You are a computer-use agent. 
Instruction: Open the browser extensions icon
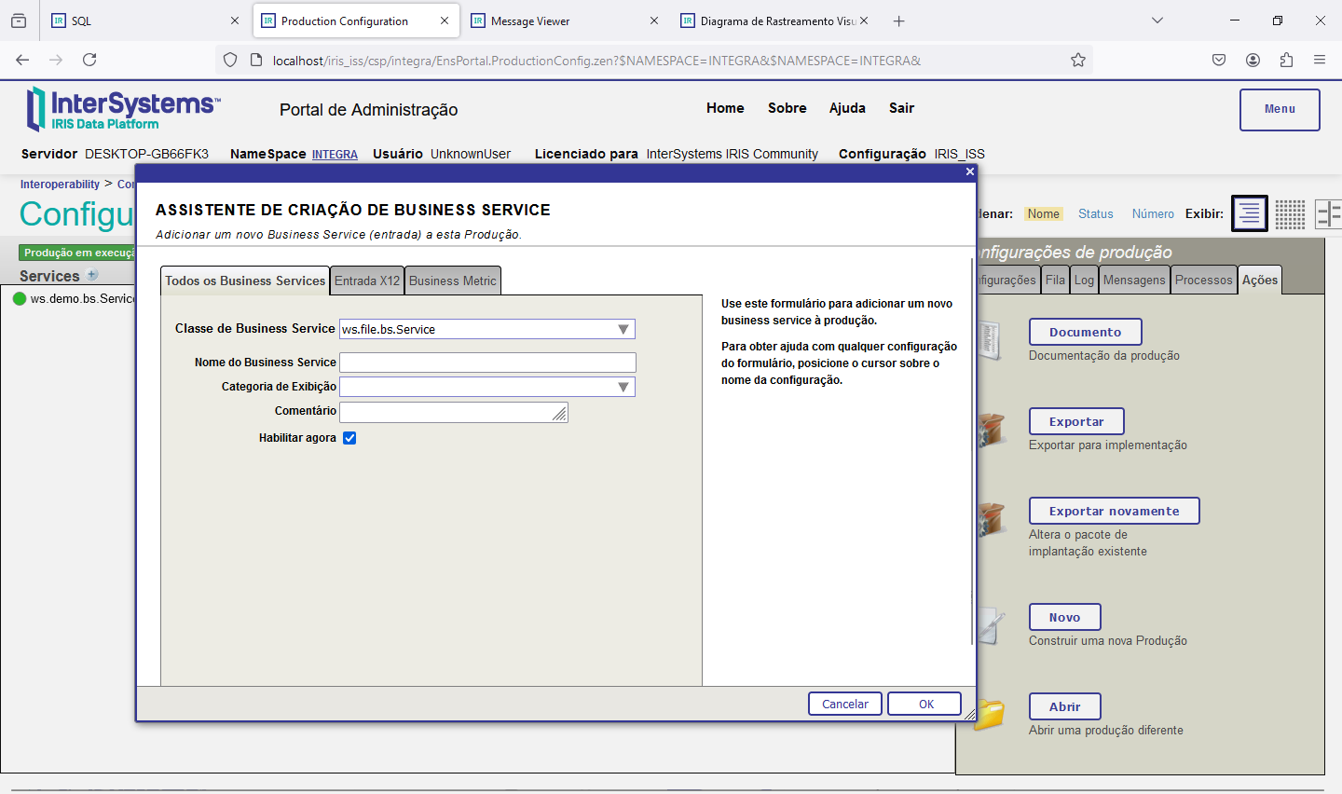1286,61
